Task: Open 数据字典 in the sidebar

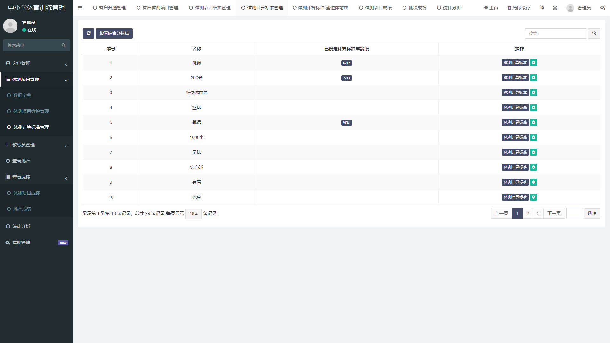Action: point(22,96)
